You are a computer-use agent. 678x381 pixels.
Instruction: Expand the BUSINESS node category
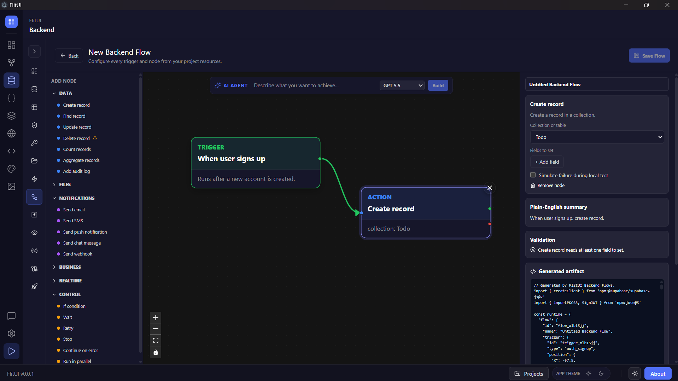(66, 267)
